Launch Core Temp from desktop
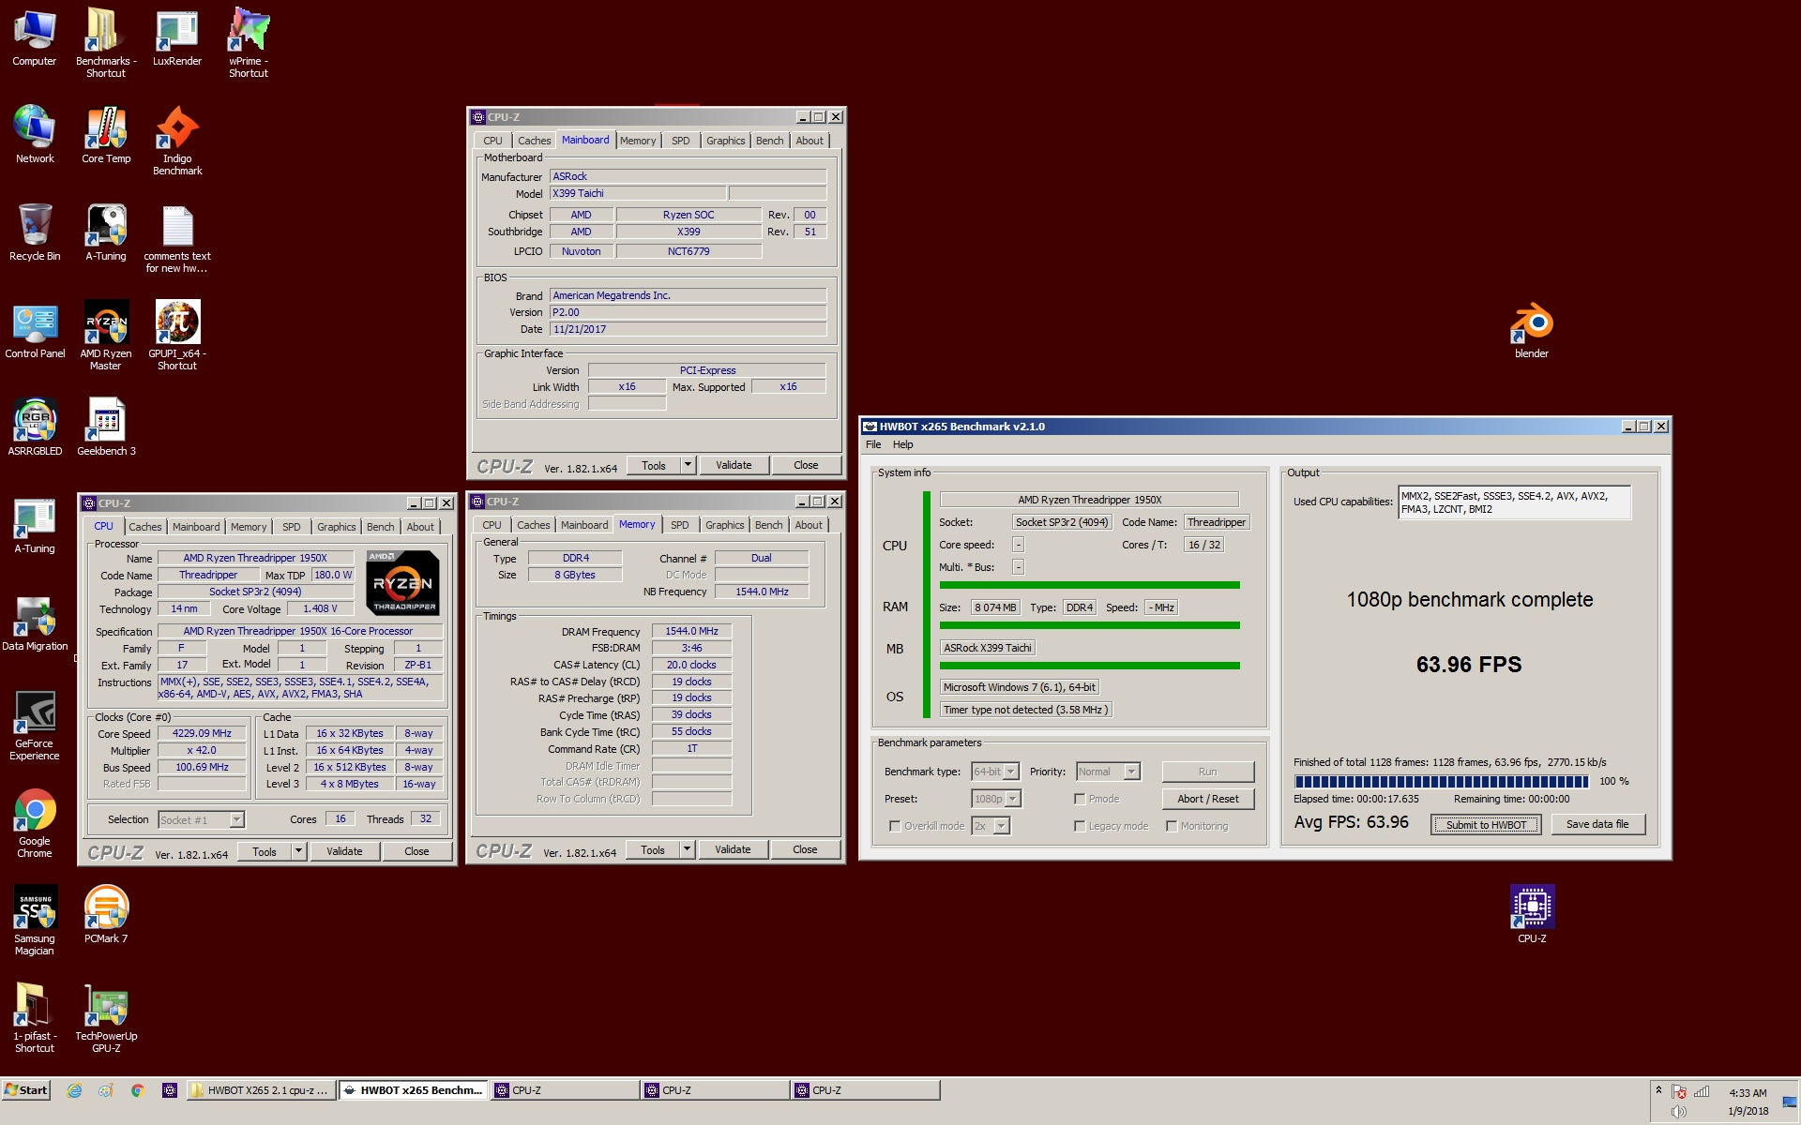 click(106, 134)
